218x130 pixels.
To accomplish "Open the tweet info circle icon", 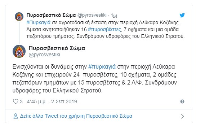I will [x=182, y=101].
